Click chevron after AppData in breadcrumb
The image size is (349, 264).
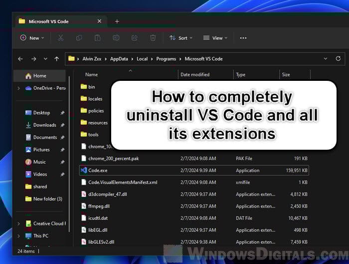[x=132, y=59]
